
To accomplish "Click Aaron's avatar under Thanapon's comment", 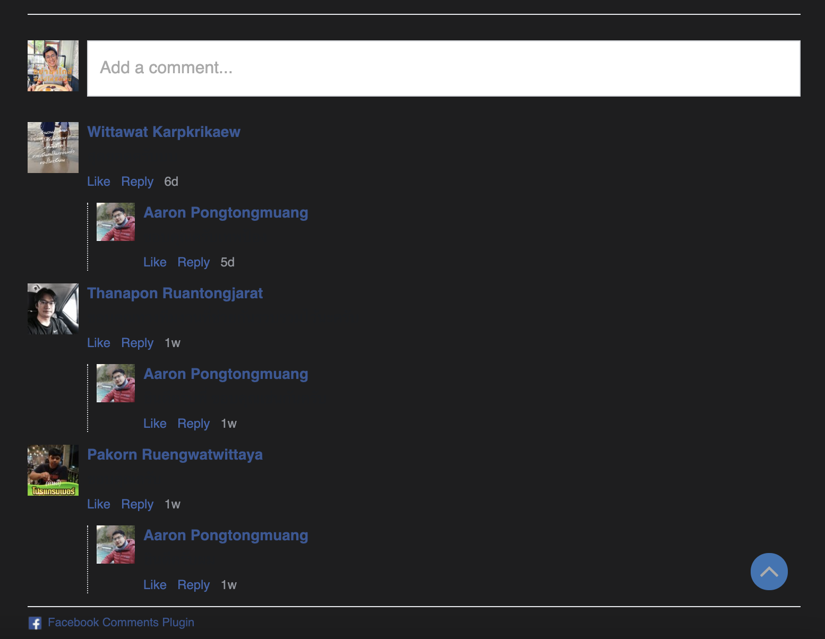I will (116, 383).
